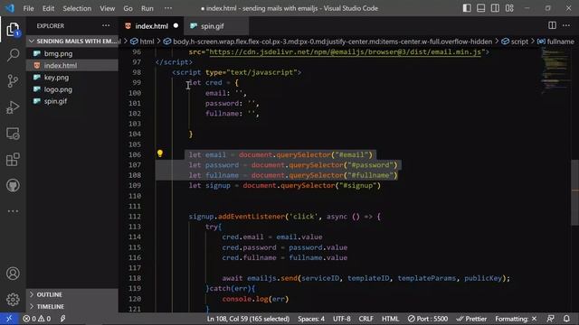Open the View menu
Screen dimensions: 579x325
(107, 8)
